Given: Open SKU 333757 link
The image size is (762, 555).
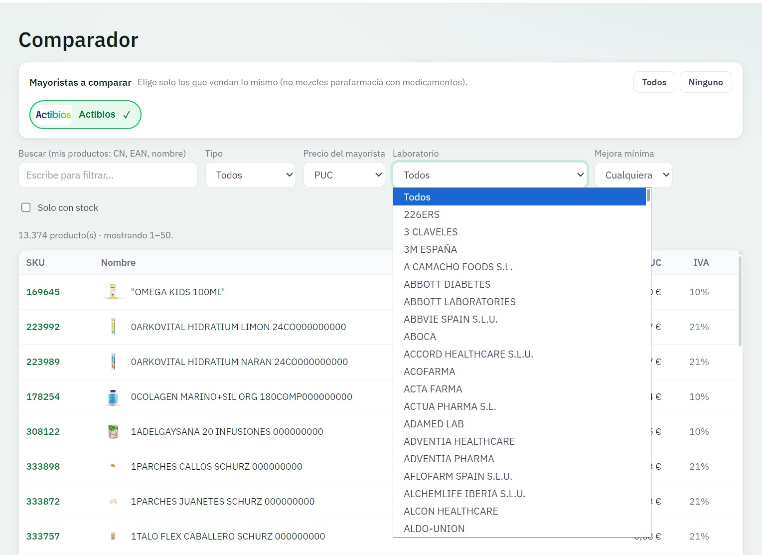Looking at the screenshot, I should pos(43,537).
